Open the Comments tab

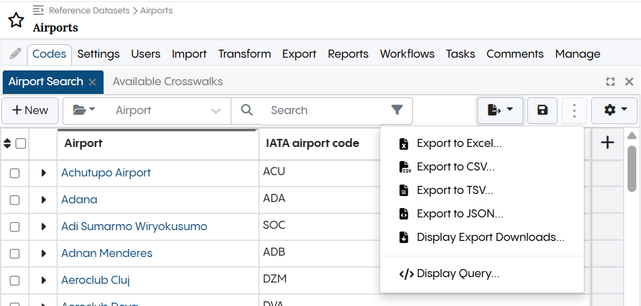[x=515, y=54]
